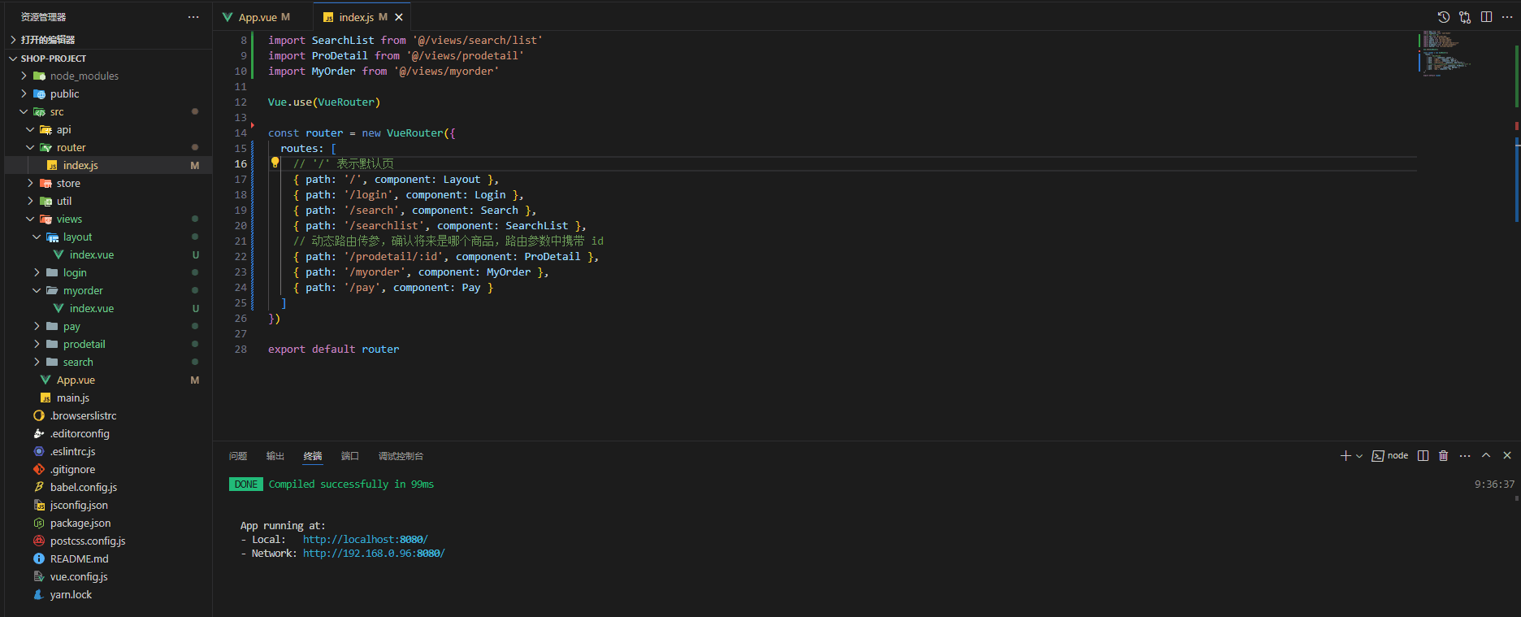This screenshot has height=617, width=1521.
Task: Open the .browserslistrc file
Action: click(107, 415)
